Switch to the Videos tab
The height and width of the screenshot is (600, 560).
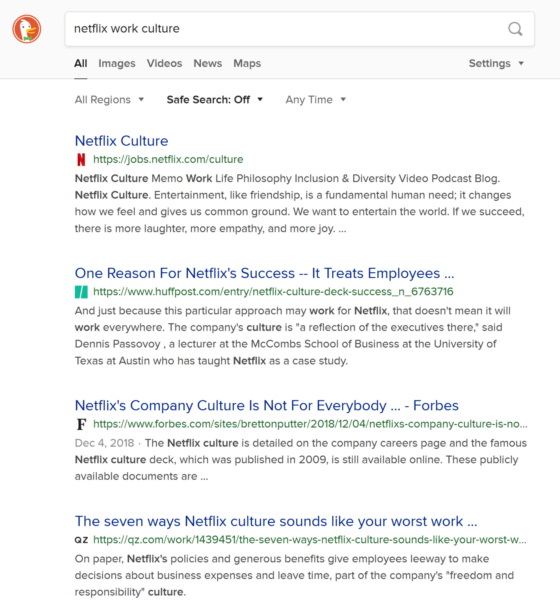[x=164, y=63]
